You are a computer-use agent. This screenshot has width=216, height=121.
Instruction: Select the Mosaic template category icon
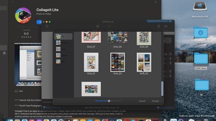tap(58, 43)
